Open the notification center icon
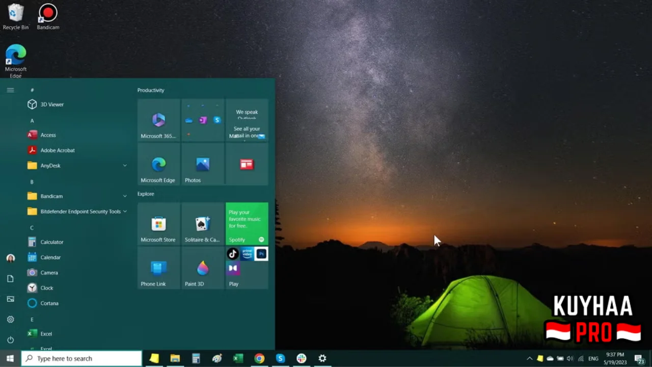Viewport: 652px width, 367px height. tap(639, 358)
